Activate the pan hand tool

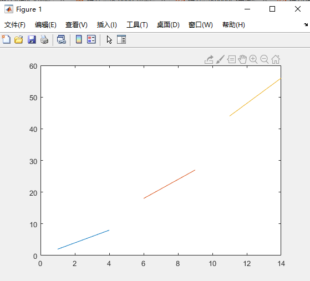pos(242,59)
